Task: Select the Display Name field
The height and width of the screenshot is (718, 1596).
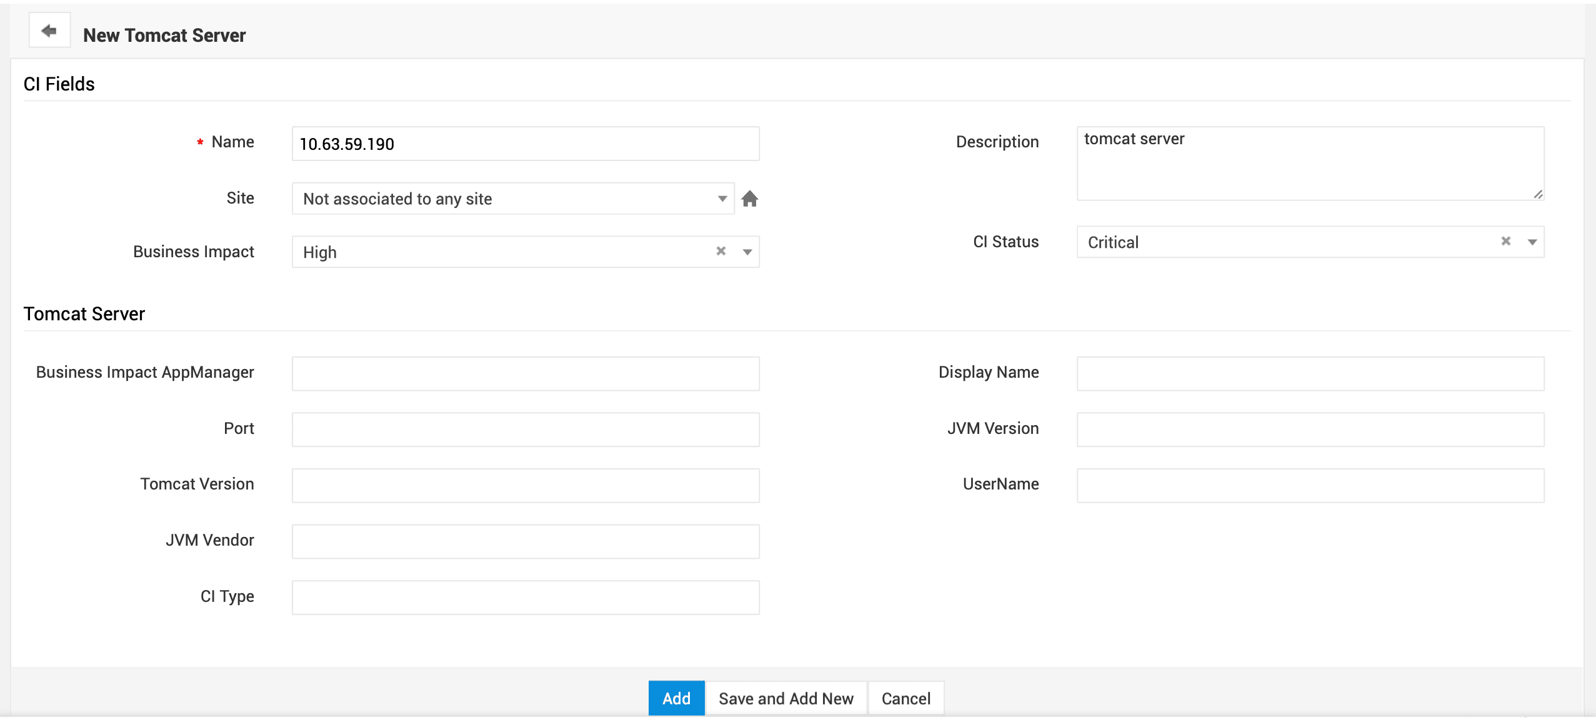Action: (1310, 373)
